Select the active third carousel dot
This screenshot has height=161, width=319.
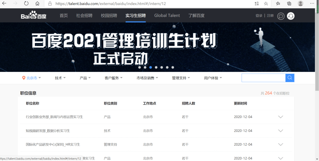[151, 67]
